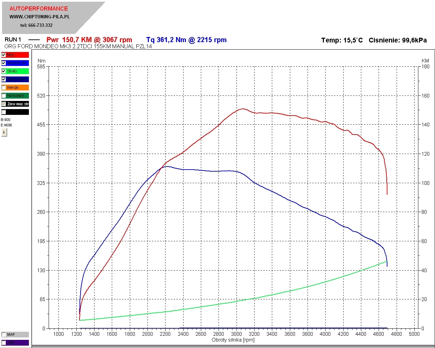
Task: Toggle the Zew moc str checkbox
Action: coord(4,104)
